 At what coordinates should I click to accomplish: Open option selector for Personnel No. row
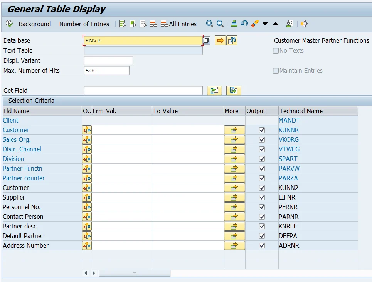87,207
